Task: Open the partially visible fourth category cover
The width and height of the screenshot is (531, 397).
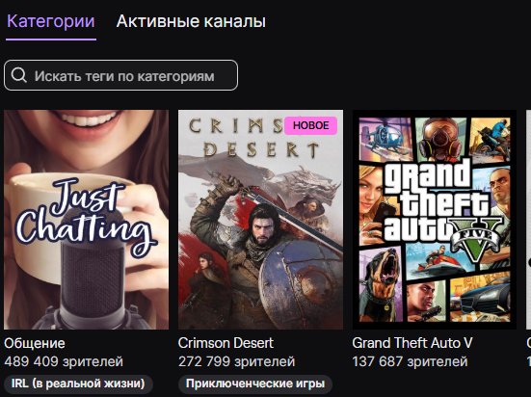Action: point(529,220)
